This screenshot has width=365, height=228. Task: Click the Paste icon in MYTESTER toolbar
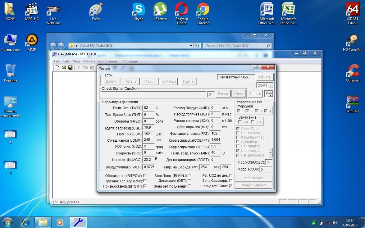(92, 67)
